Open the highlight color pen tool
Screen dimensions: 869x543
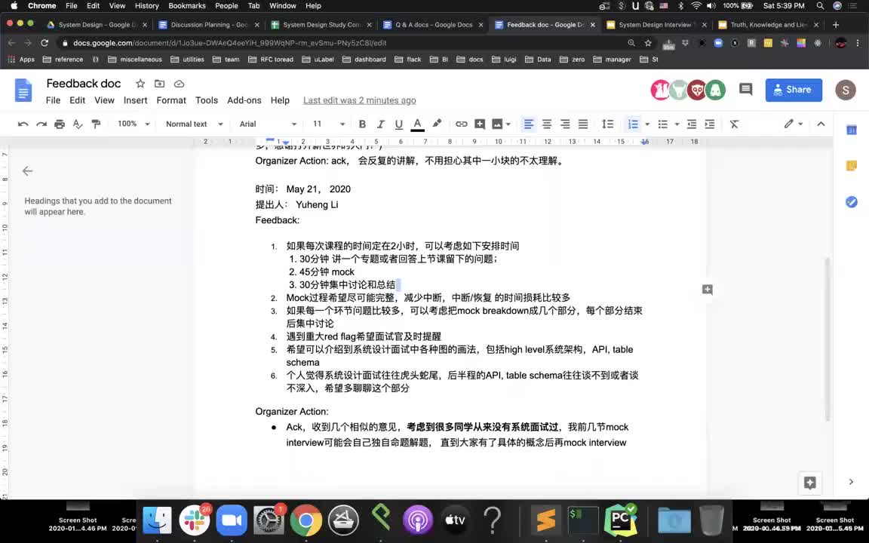pyautogui.click(x=437, y=124)
